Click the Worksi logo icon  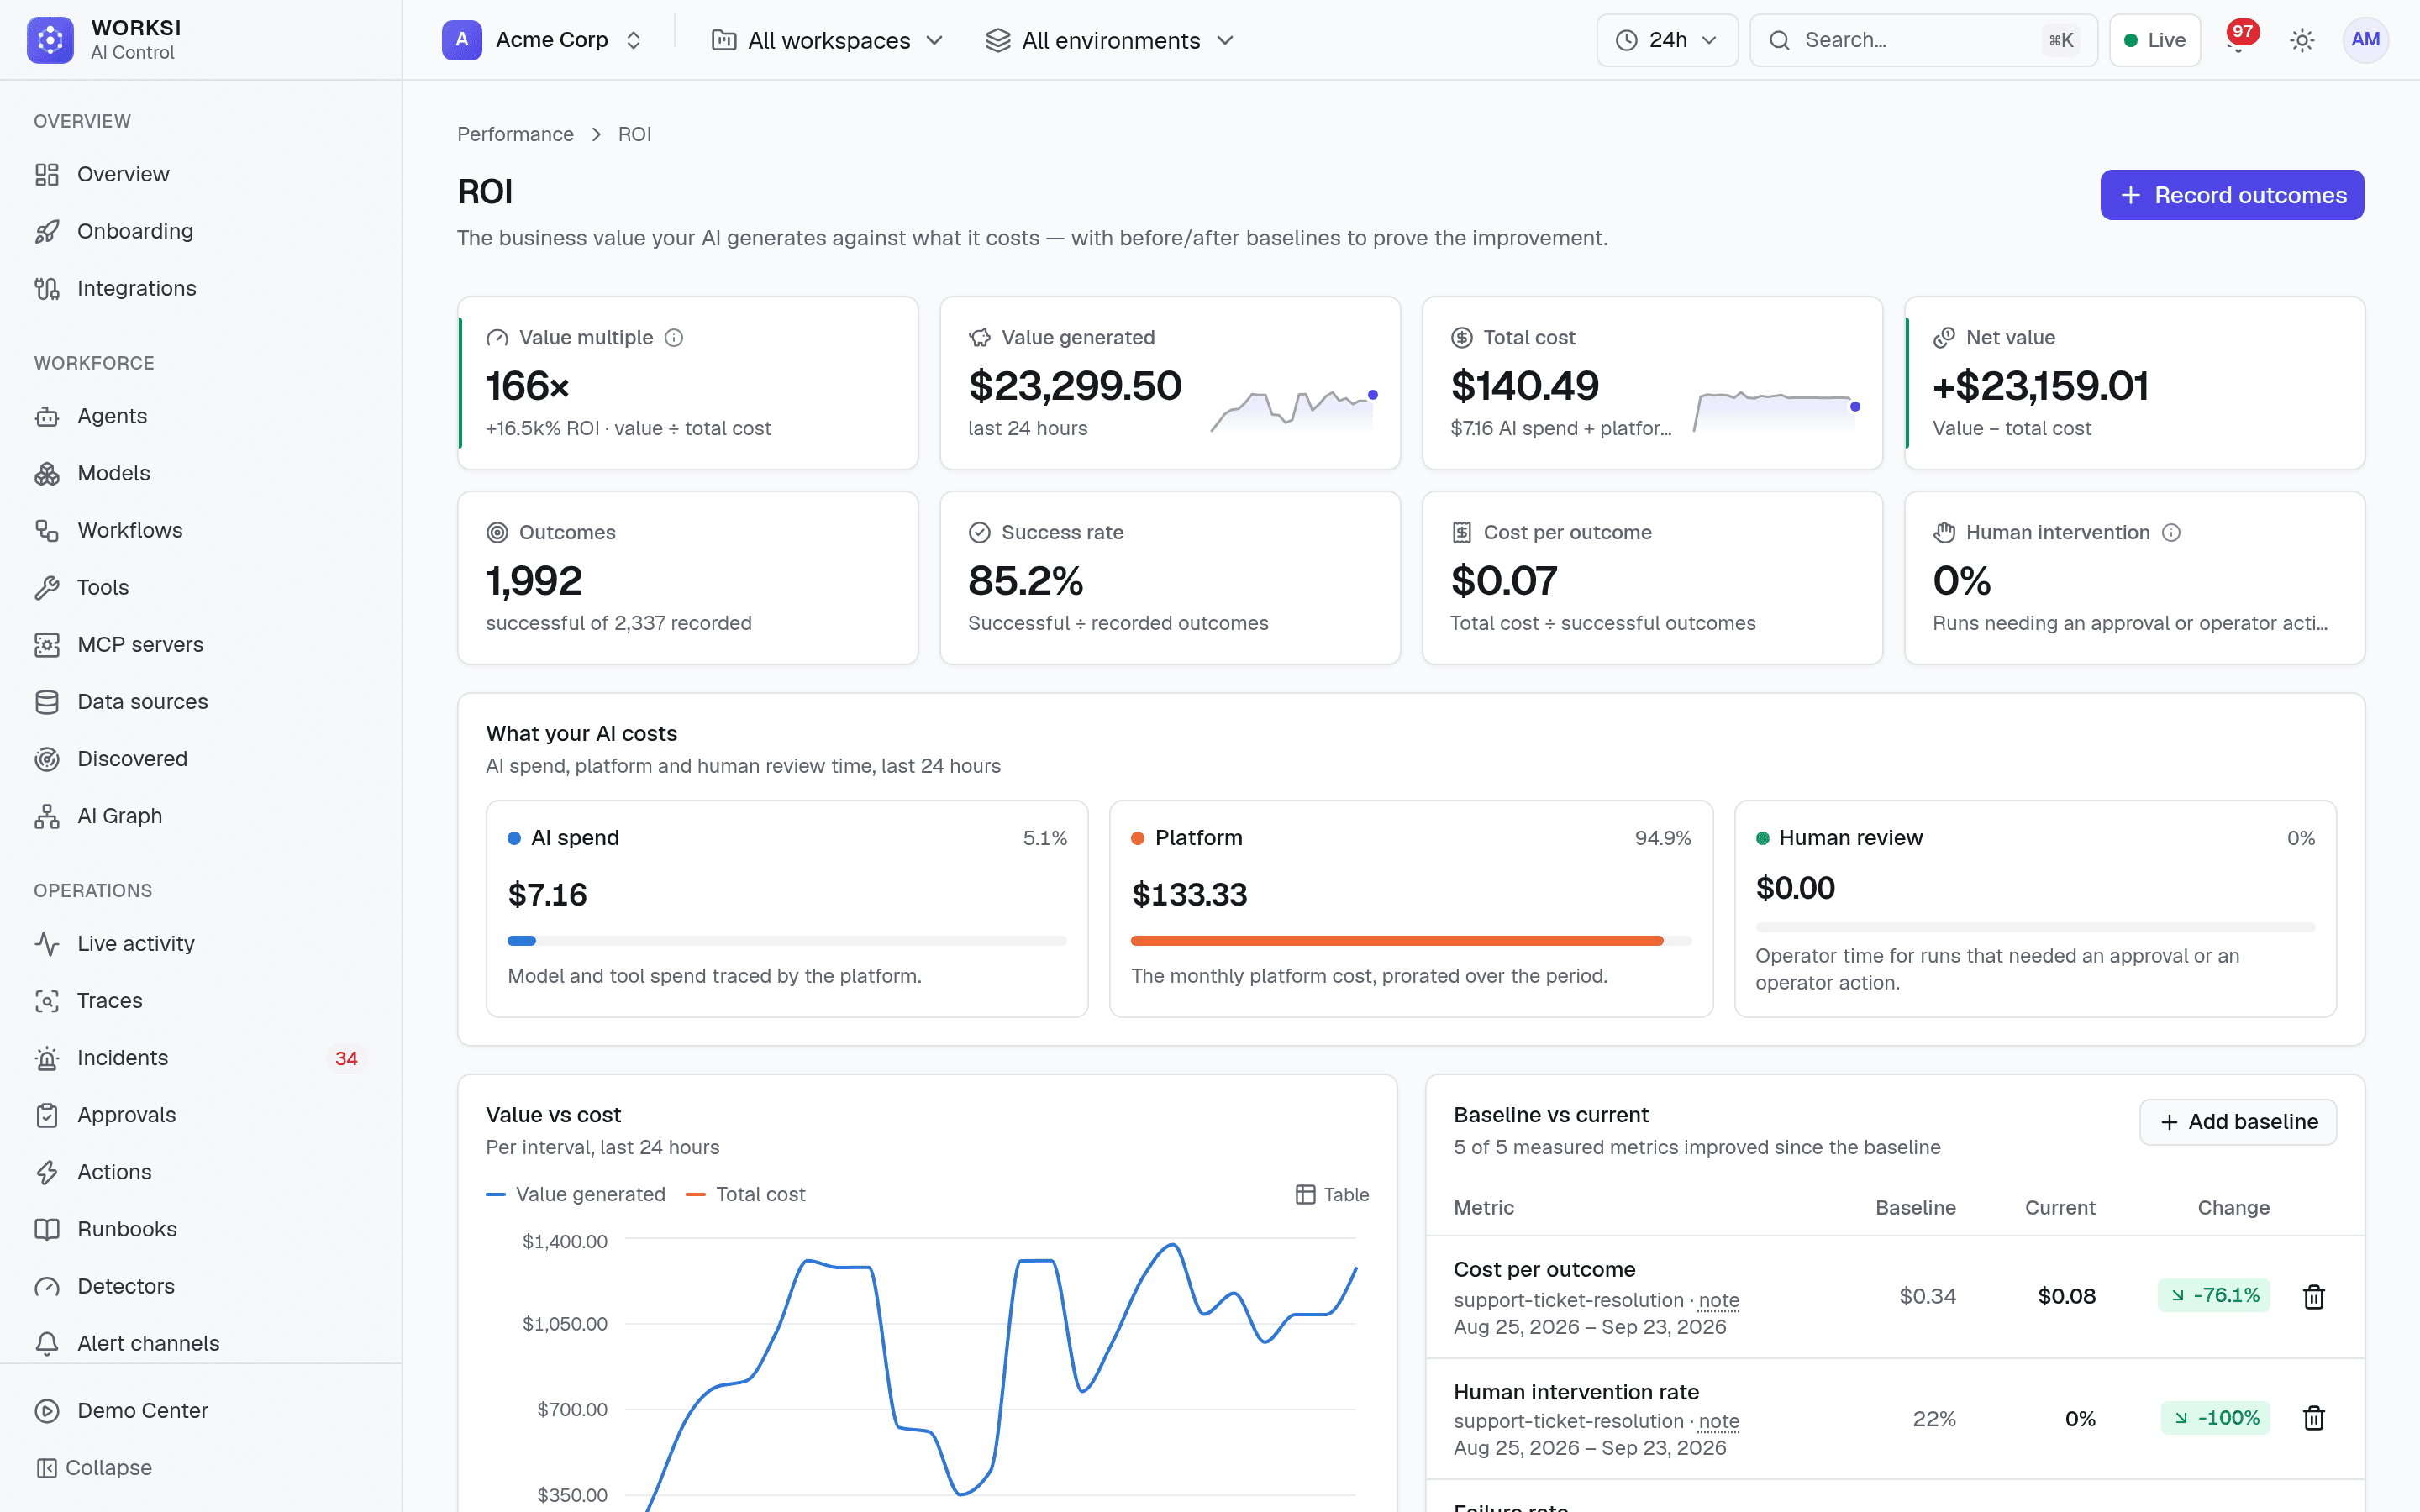(50, 40)
